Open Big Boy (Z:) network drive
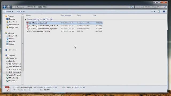Image resolution: width=171 pixels, height=96 pixels. coord(13,81)
